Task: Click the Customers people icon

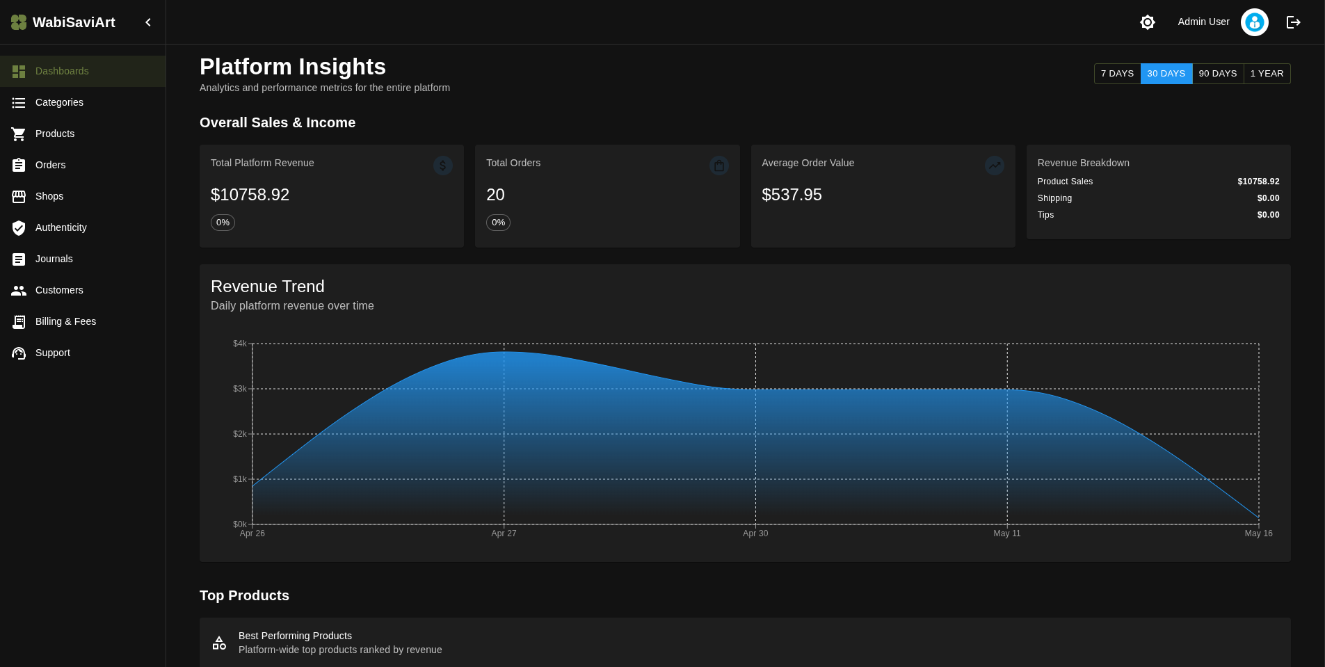Action: click(19, 291)
